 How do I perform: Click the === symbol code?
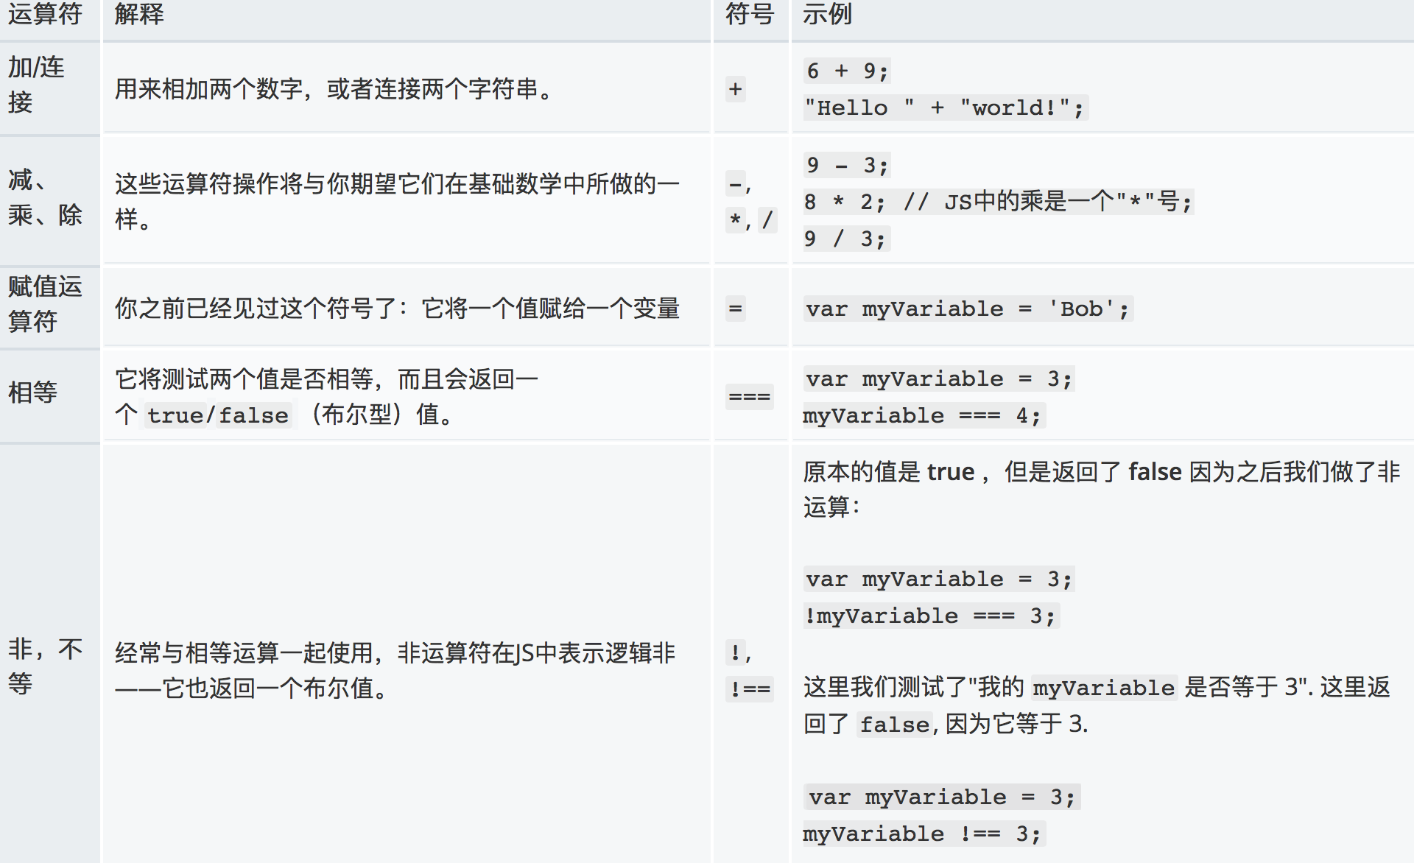point(749,397)
